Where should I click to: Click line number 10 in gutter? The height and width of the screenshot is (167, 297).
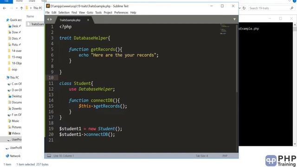51,77
